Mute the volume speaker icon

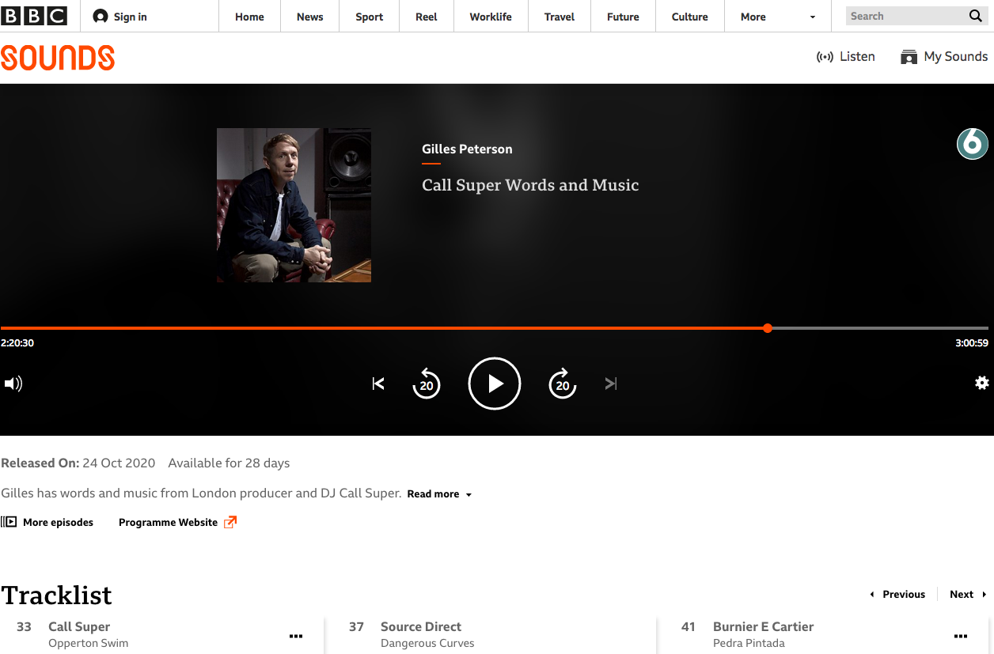pos(13,384)
